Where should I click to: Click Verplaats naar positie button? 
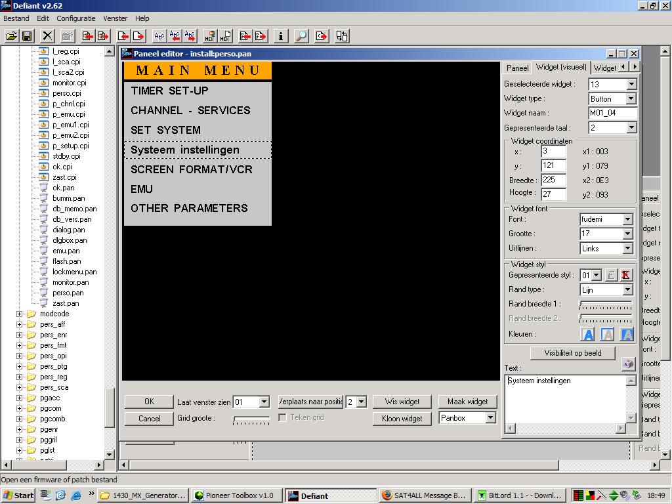coord(310,402)
